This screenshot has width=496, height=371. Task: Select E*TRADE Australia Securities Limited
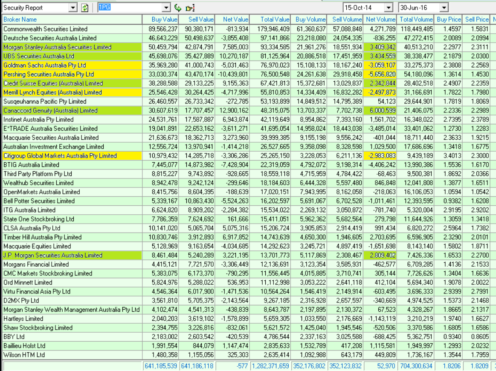(x=72, y=129)
